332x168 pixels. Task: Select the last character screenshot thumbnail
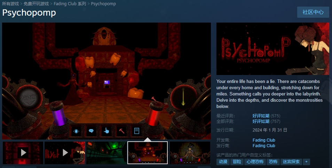(x=190, y=153)
